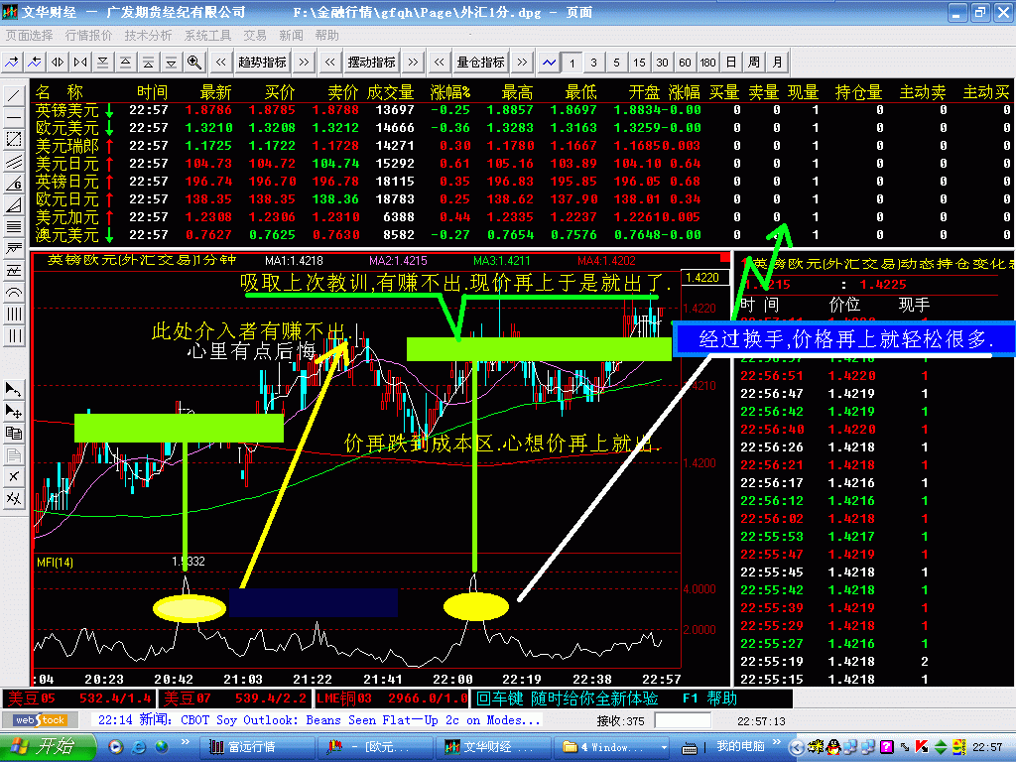Image resolution: width=1016 pixels, height=762 pixels.
Task: Go to next 趋势指标 indicator
Action: (x=304, y=63)
